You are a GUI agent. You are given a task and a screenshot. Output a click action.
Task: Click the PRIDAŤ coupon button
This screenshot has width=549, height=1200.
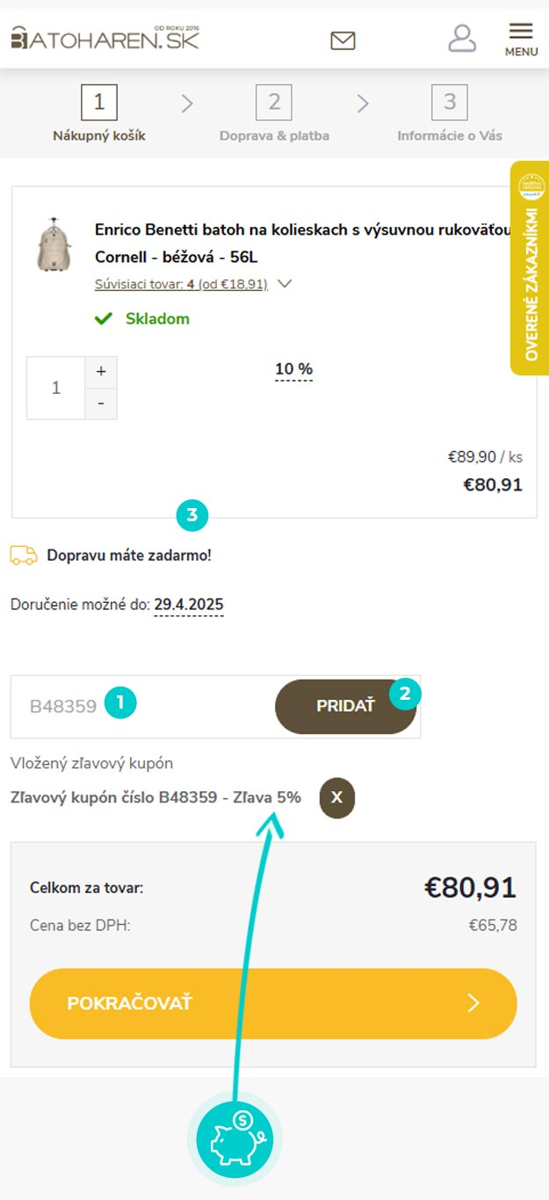pos(346,706)
